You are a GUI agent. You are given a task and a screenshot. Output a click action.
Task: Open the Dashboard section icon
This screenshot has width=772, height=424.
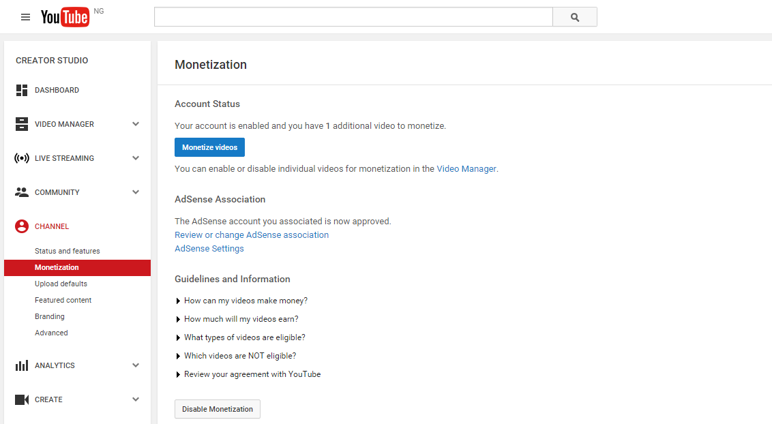click(x=21, y=90)
